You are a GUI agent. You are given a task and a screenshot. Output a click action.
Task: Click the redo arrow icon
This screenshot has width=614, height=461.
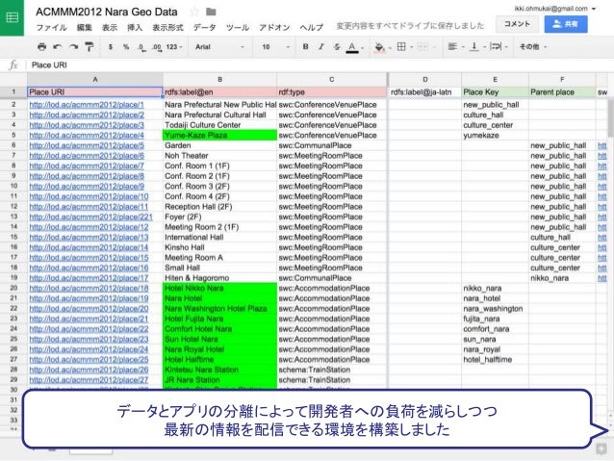[74, 45]
